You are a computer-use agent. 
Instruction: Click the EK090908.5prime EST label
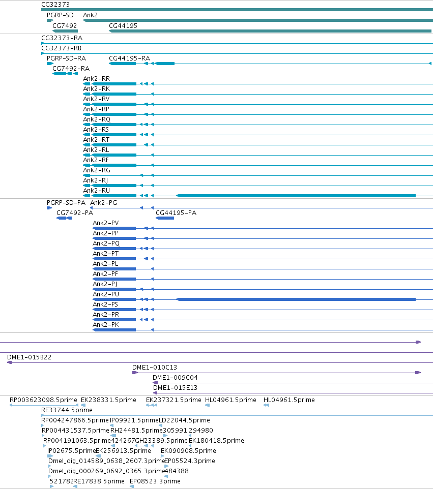189,451
